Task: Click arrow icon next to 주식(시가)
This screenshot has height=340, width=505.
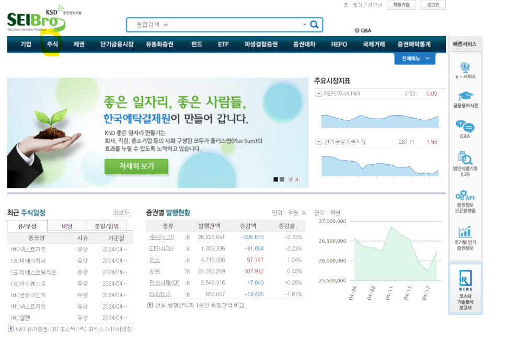Action: [188, 237]
